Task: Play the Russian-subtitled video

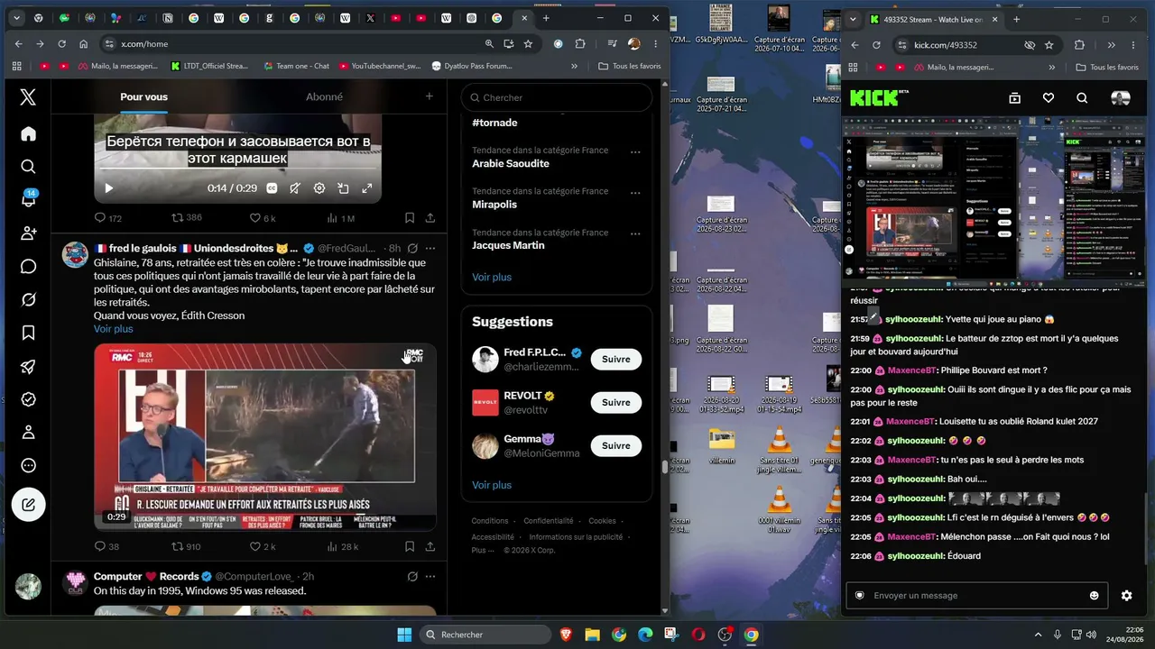Action: click(x=108, y=188)
